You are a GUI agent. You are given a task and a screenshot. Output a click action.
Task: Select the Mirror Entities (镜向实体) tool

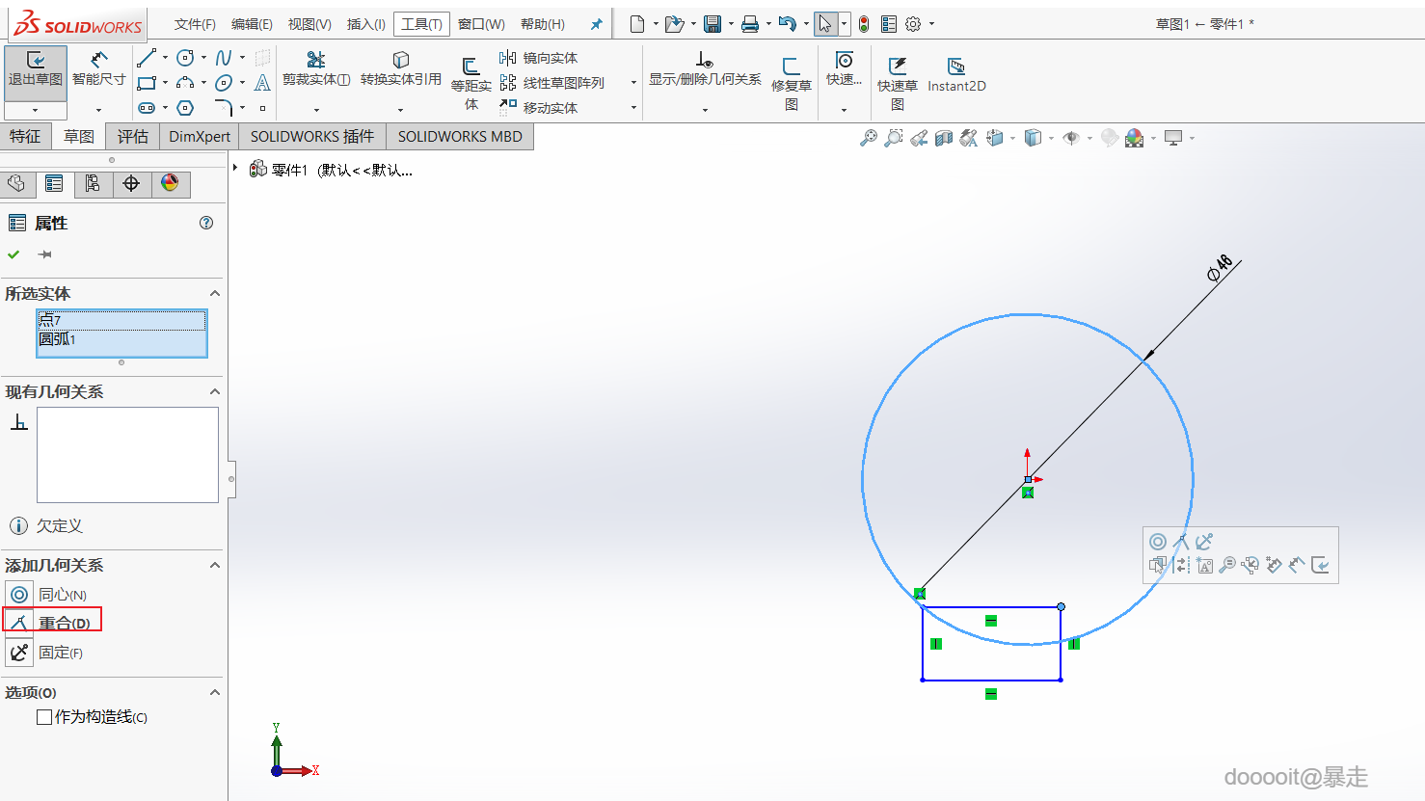[539, 58]
